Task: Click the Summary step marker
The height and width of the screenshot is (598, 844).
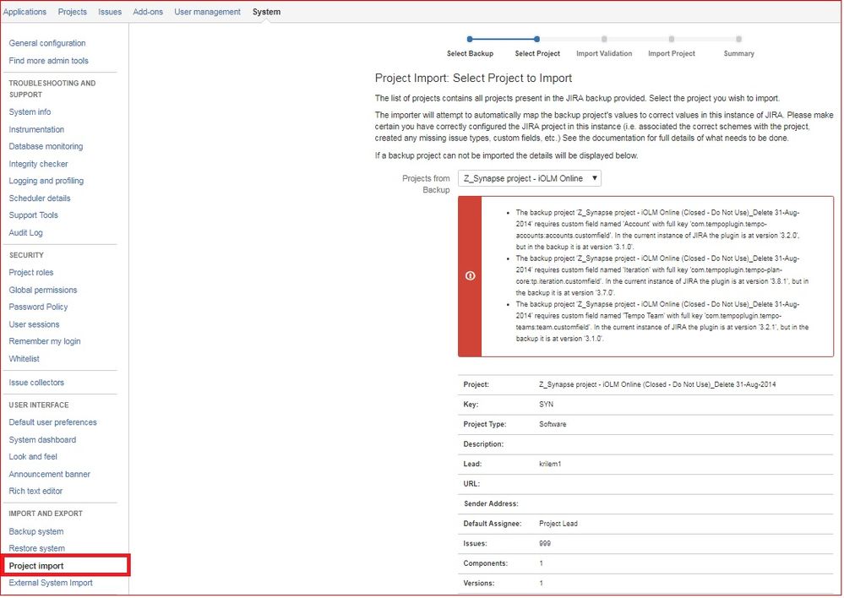Action: coord(738,39)
